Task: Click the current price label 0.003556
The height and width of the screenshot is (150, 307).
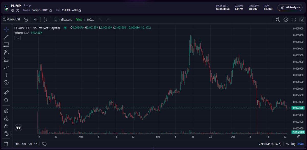Action: point(298,108)
